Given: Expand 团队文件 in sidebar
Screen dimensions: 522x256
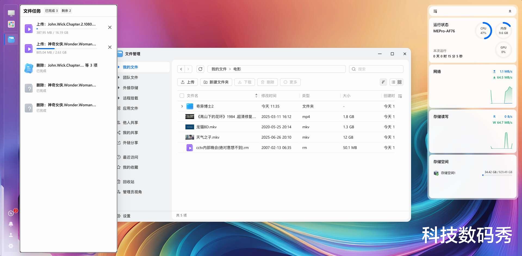Looking at the screenshot, I should point(119,77).
